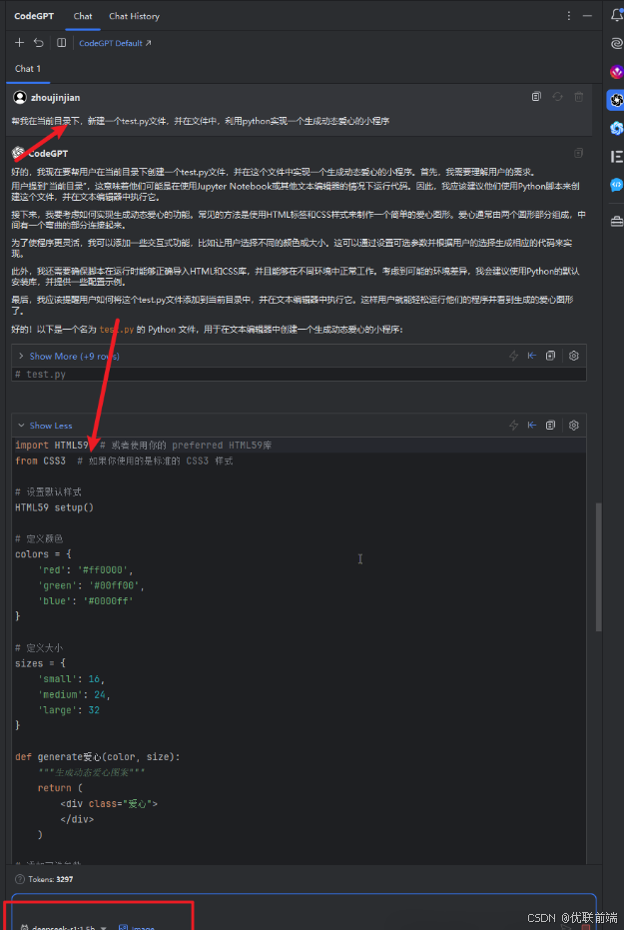
Task: Click the Tokens help question mark icon
Action: click(x=20, y=879)
